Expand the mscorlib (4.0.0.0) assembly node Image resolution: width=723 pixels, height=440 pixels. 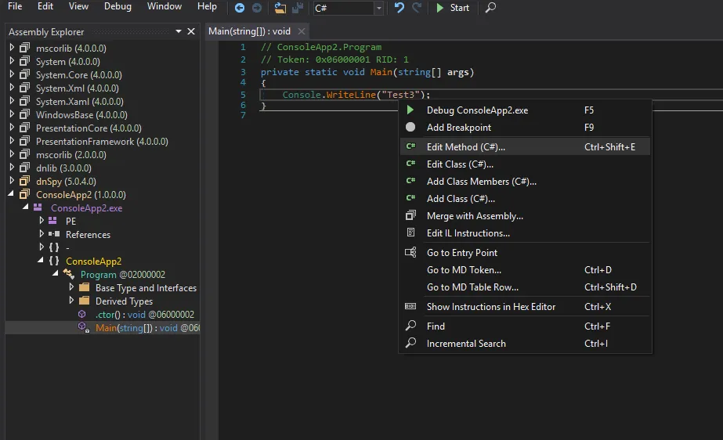tap(12, 49)
